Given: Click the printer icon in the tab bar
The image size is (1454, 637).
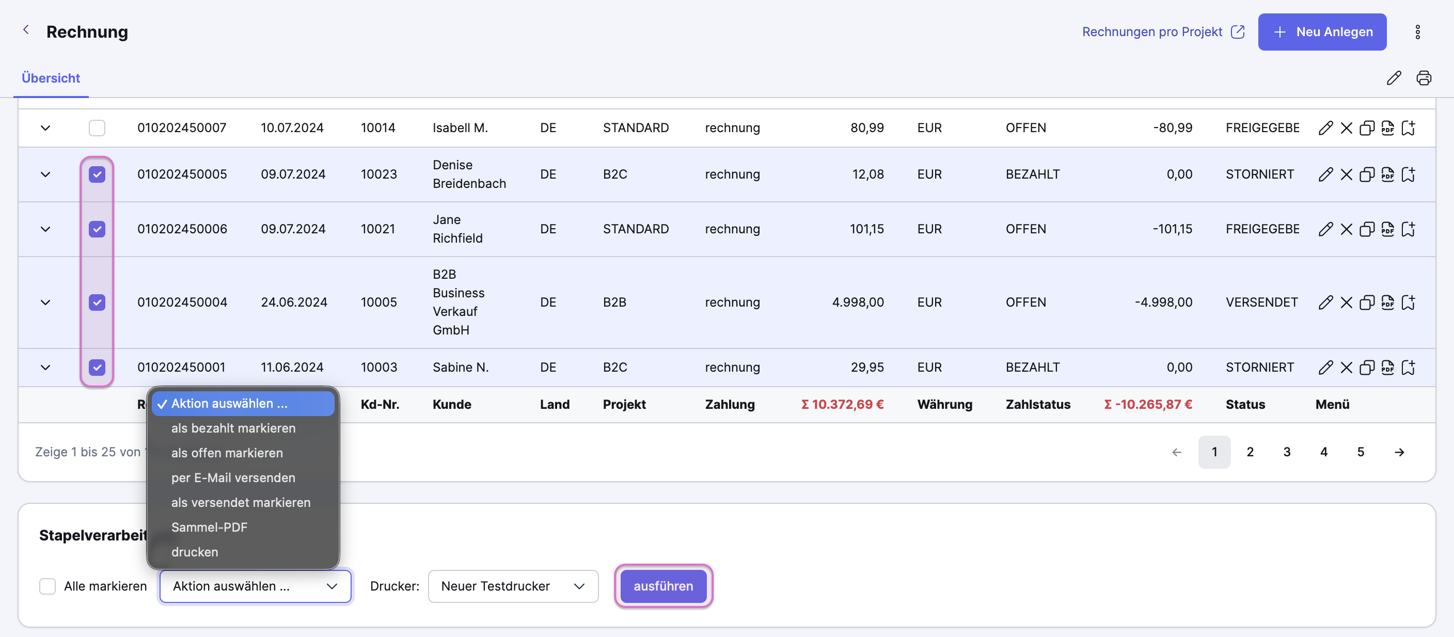Looking at the screenshot, I should pos(1424,78).
